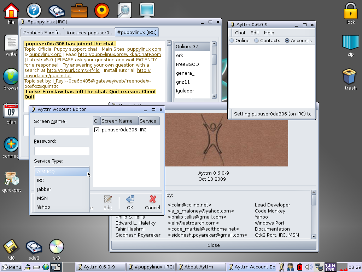362x272 pixels.
Task: Open the orange ring icon in top row
Action: (102, 10)
